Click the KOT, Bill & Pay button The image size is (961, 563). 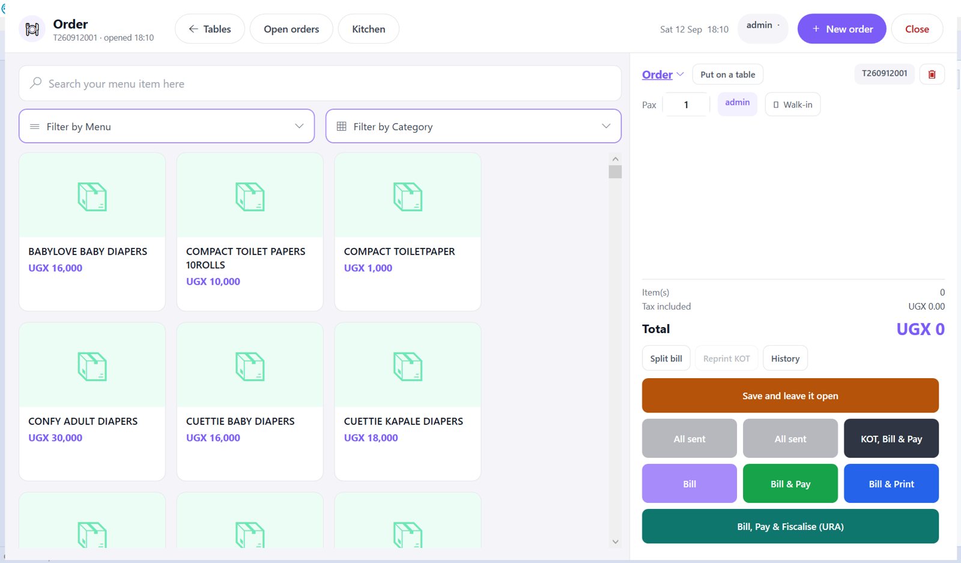click(891, 439)
